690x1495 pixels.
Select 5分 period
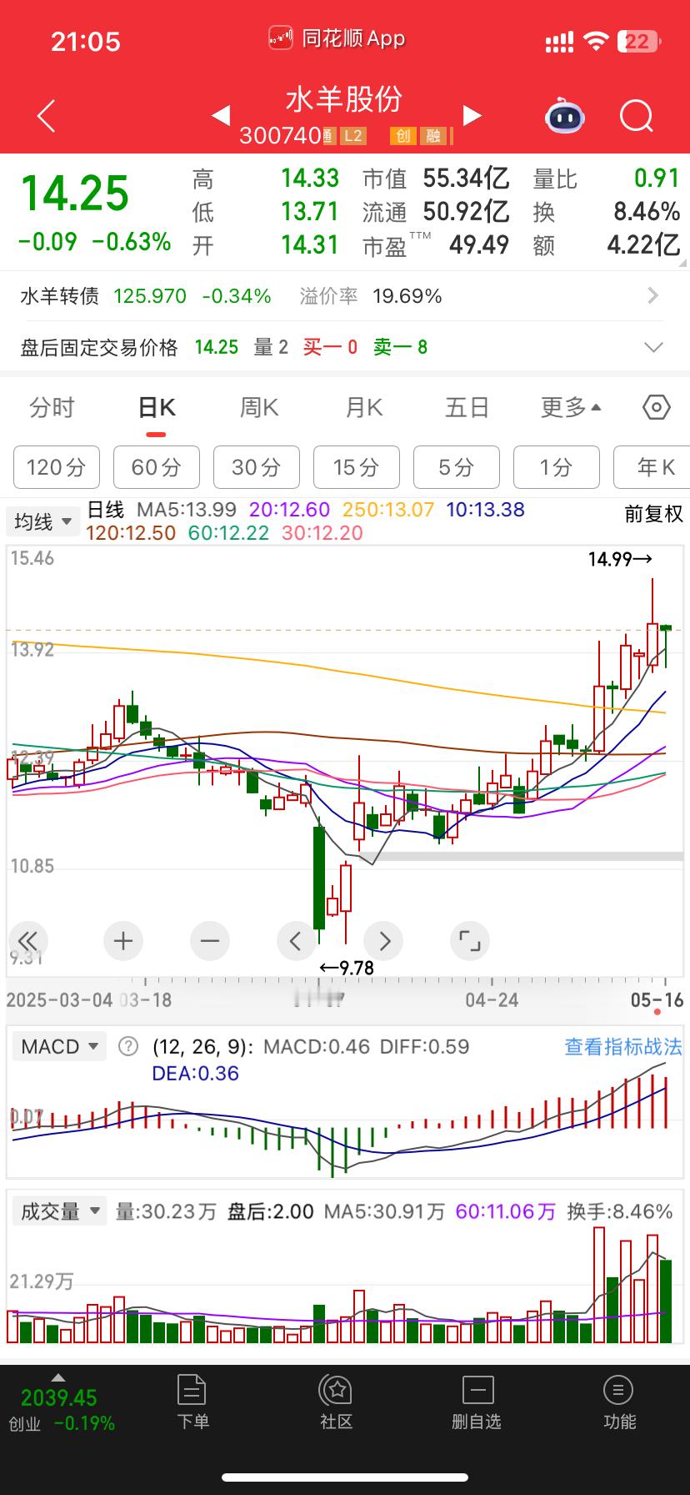coord(456,467)
